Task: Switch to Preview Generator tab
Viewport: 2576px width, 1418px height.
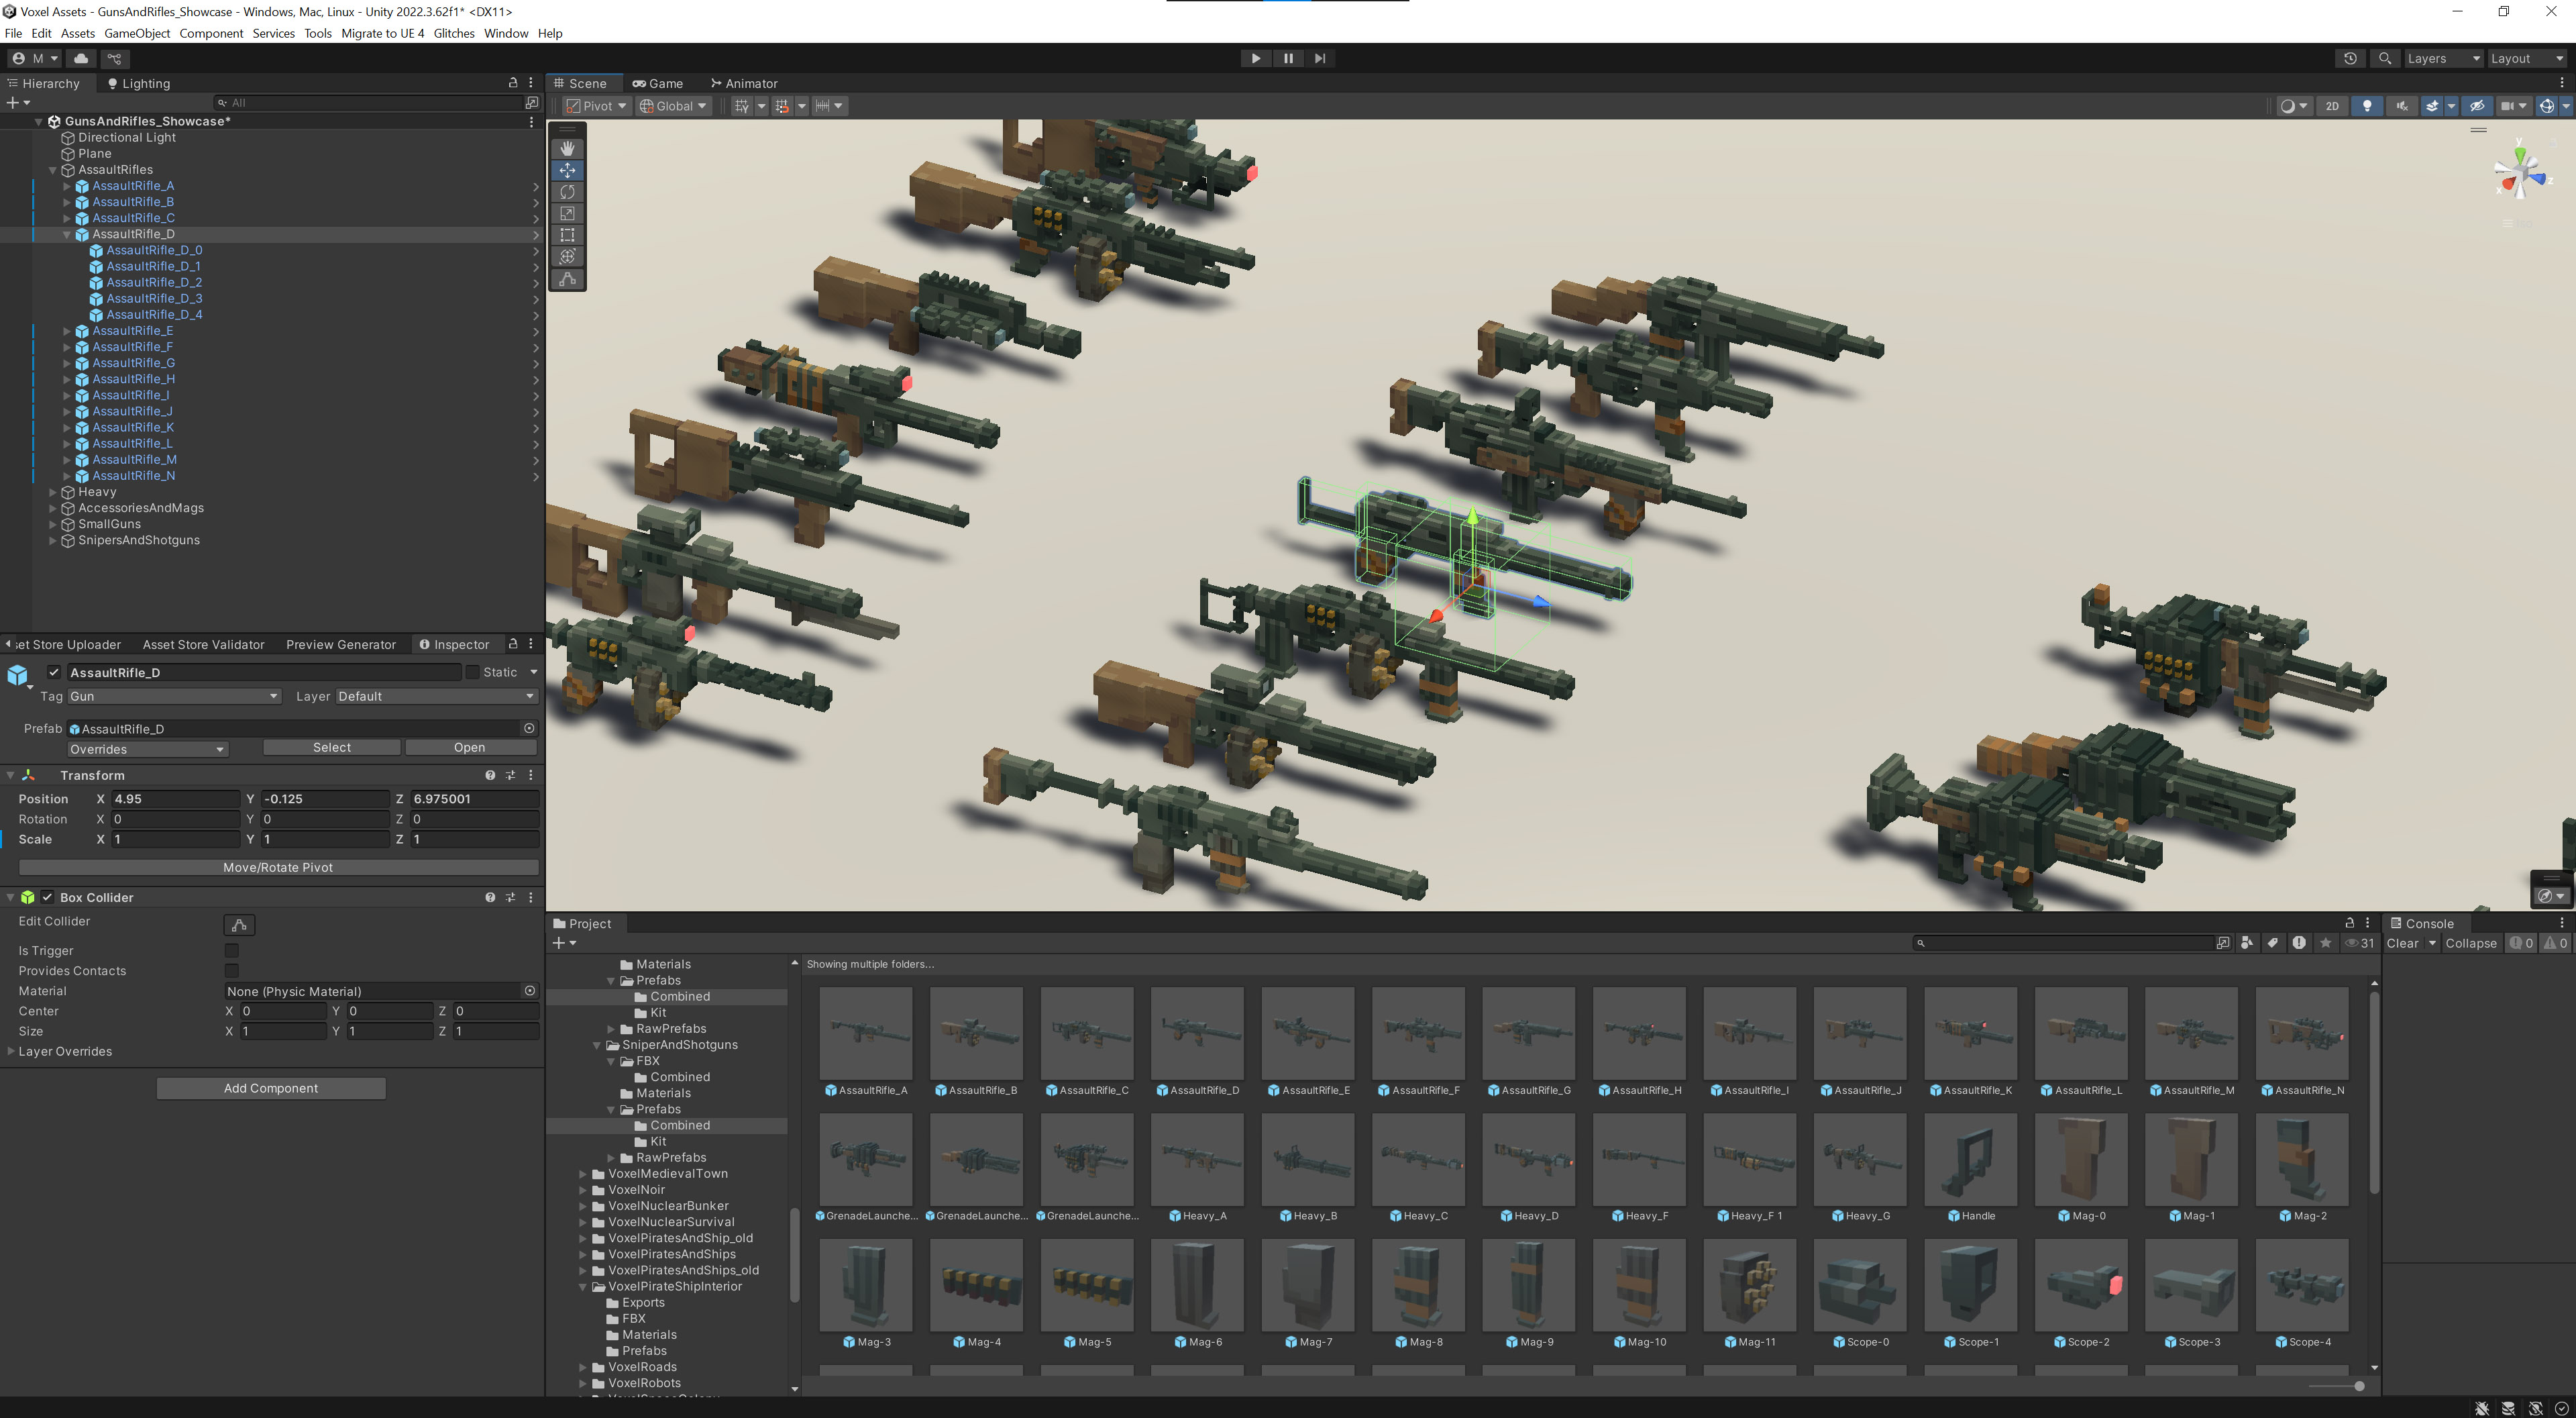Action: click(x=341, y=644)
